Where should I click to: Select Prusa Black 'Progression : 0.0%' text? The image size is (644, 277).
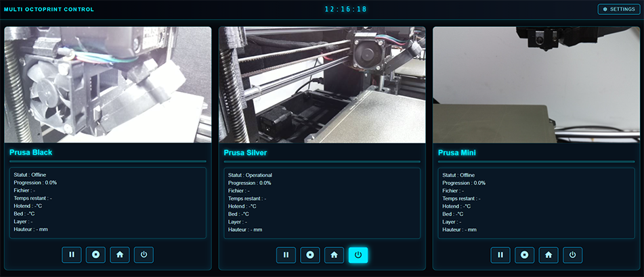35,182
